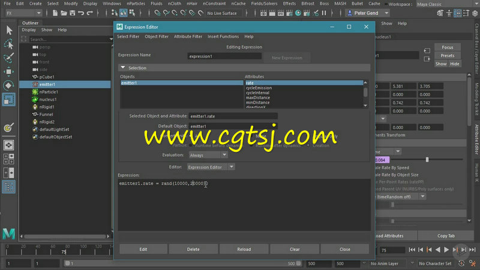Open the Peter Gend account dropdown
Viewport: 480px width, 270px height.
(367, 13)
